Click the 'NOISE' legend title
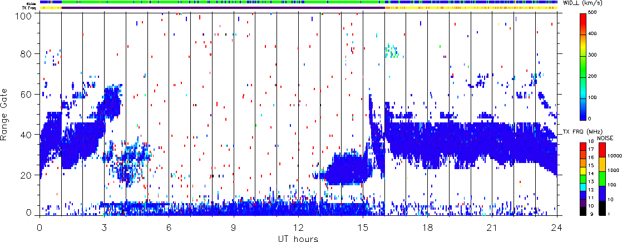 click(605, 138)
